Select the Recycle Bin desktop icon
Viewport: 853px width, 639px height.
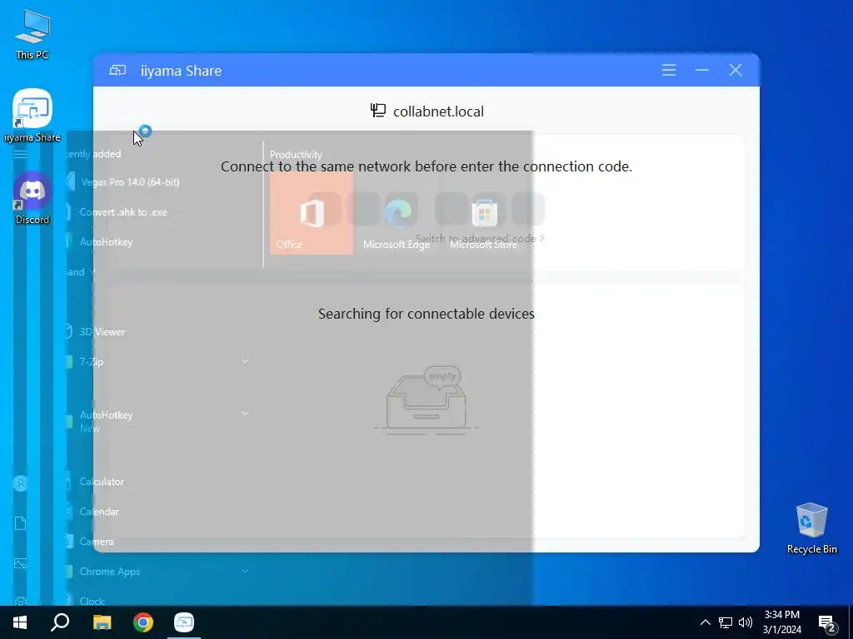[811, 528]
